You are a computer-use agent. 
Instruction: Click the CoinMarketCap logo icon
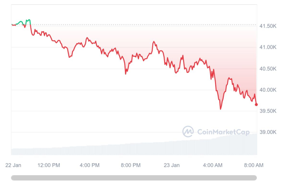(x=188, y=132)
